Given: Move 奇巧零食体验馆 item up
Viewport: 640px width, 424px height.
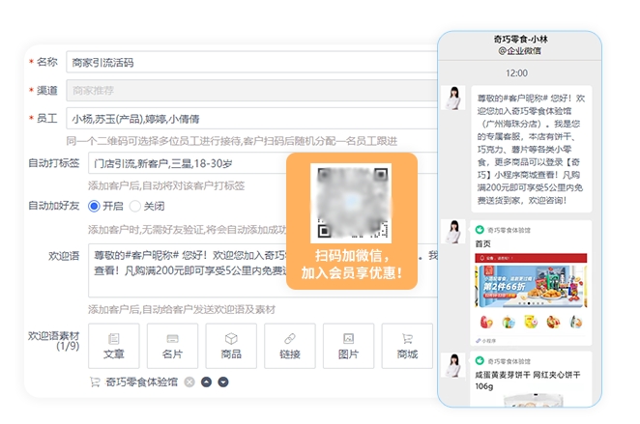Looking at the screenshot, I should coord(207,382).
